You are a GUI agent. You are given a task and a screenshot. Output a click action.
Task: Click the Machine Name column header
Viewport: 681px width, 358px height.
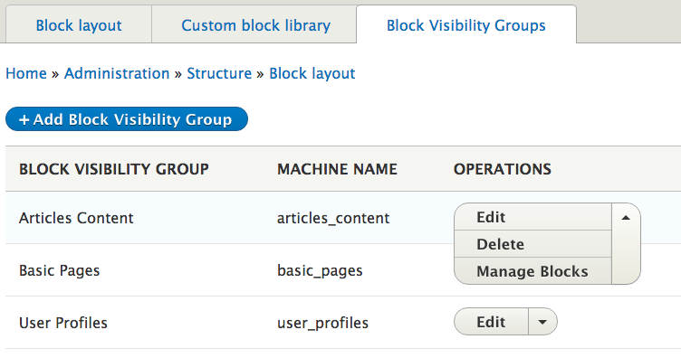click(x=337, y=168)
